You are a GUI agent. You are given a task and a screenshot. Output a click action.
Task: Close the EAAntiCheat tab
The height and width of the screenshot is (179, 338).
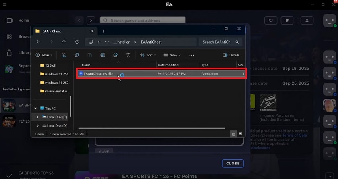(92, 31)
